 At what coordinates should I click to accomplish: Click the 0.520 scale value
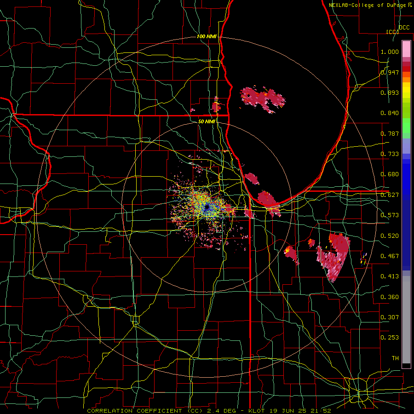[x=390, y=236]
